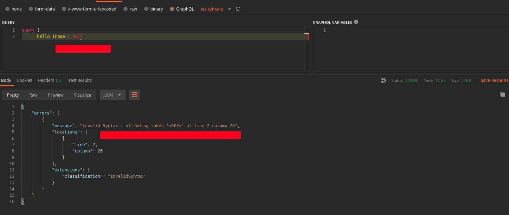Open the Headers (5) tab
Image resolution: width=509 pixels, height=215 pixels.
49,80
